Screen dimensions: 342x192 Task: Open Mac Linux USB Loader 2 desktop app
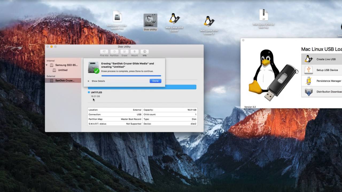[209, 25]
